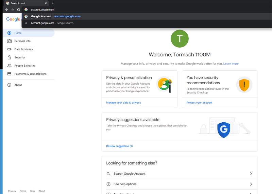The height and width of the screenshot is (194, 272).
Task: Click the orange warning shield icon
Action: (244, 85)
